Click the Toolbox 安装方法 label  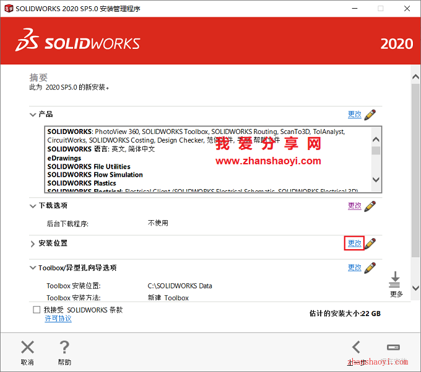tap(74, 298)
